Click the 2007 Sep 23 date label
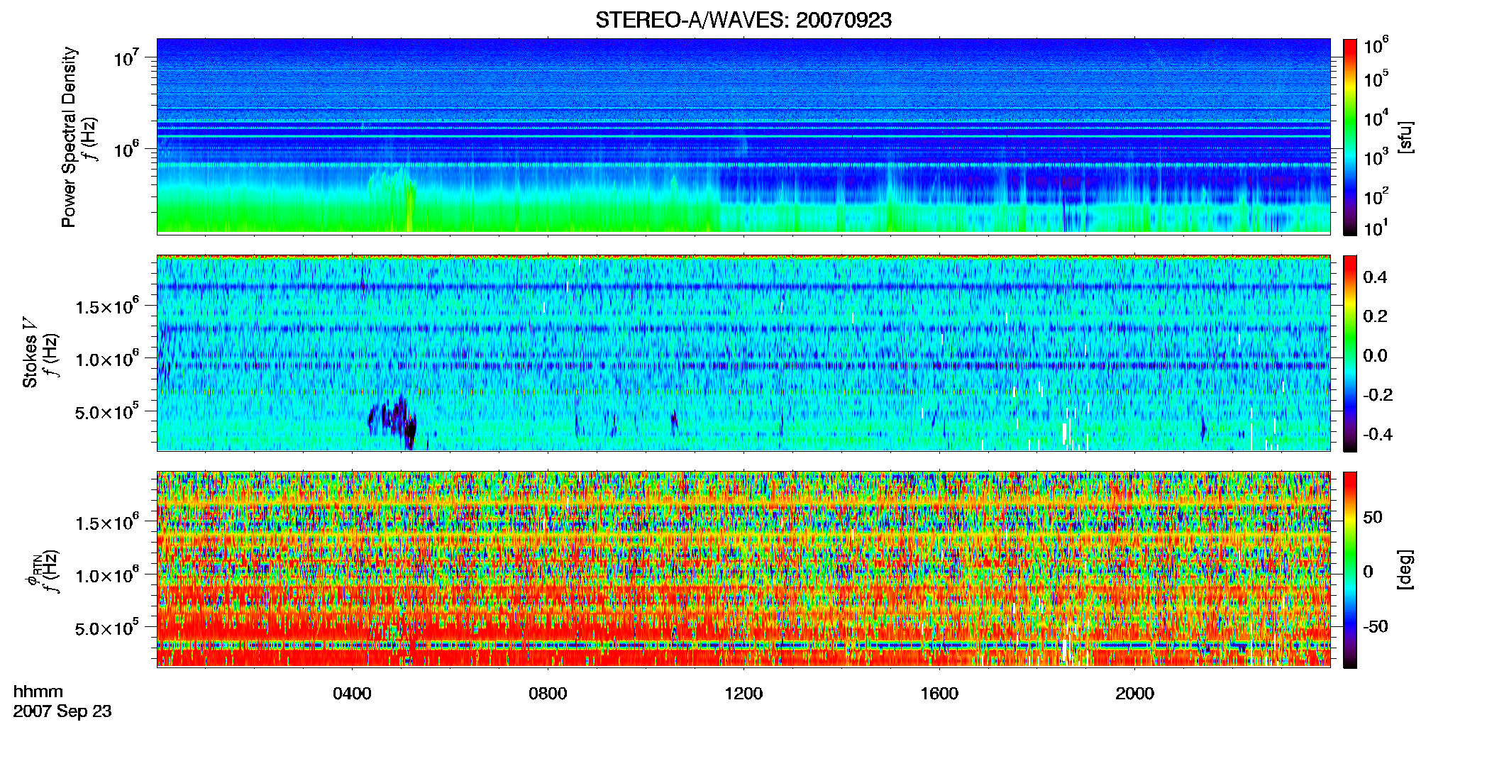This screenshot has height=766, width=1487. pyautogui.click(x=62, y=711)
